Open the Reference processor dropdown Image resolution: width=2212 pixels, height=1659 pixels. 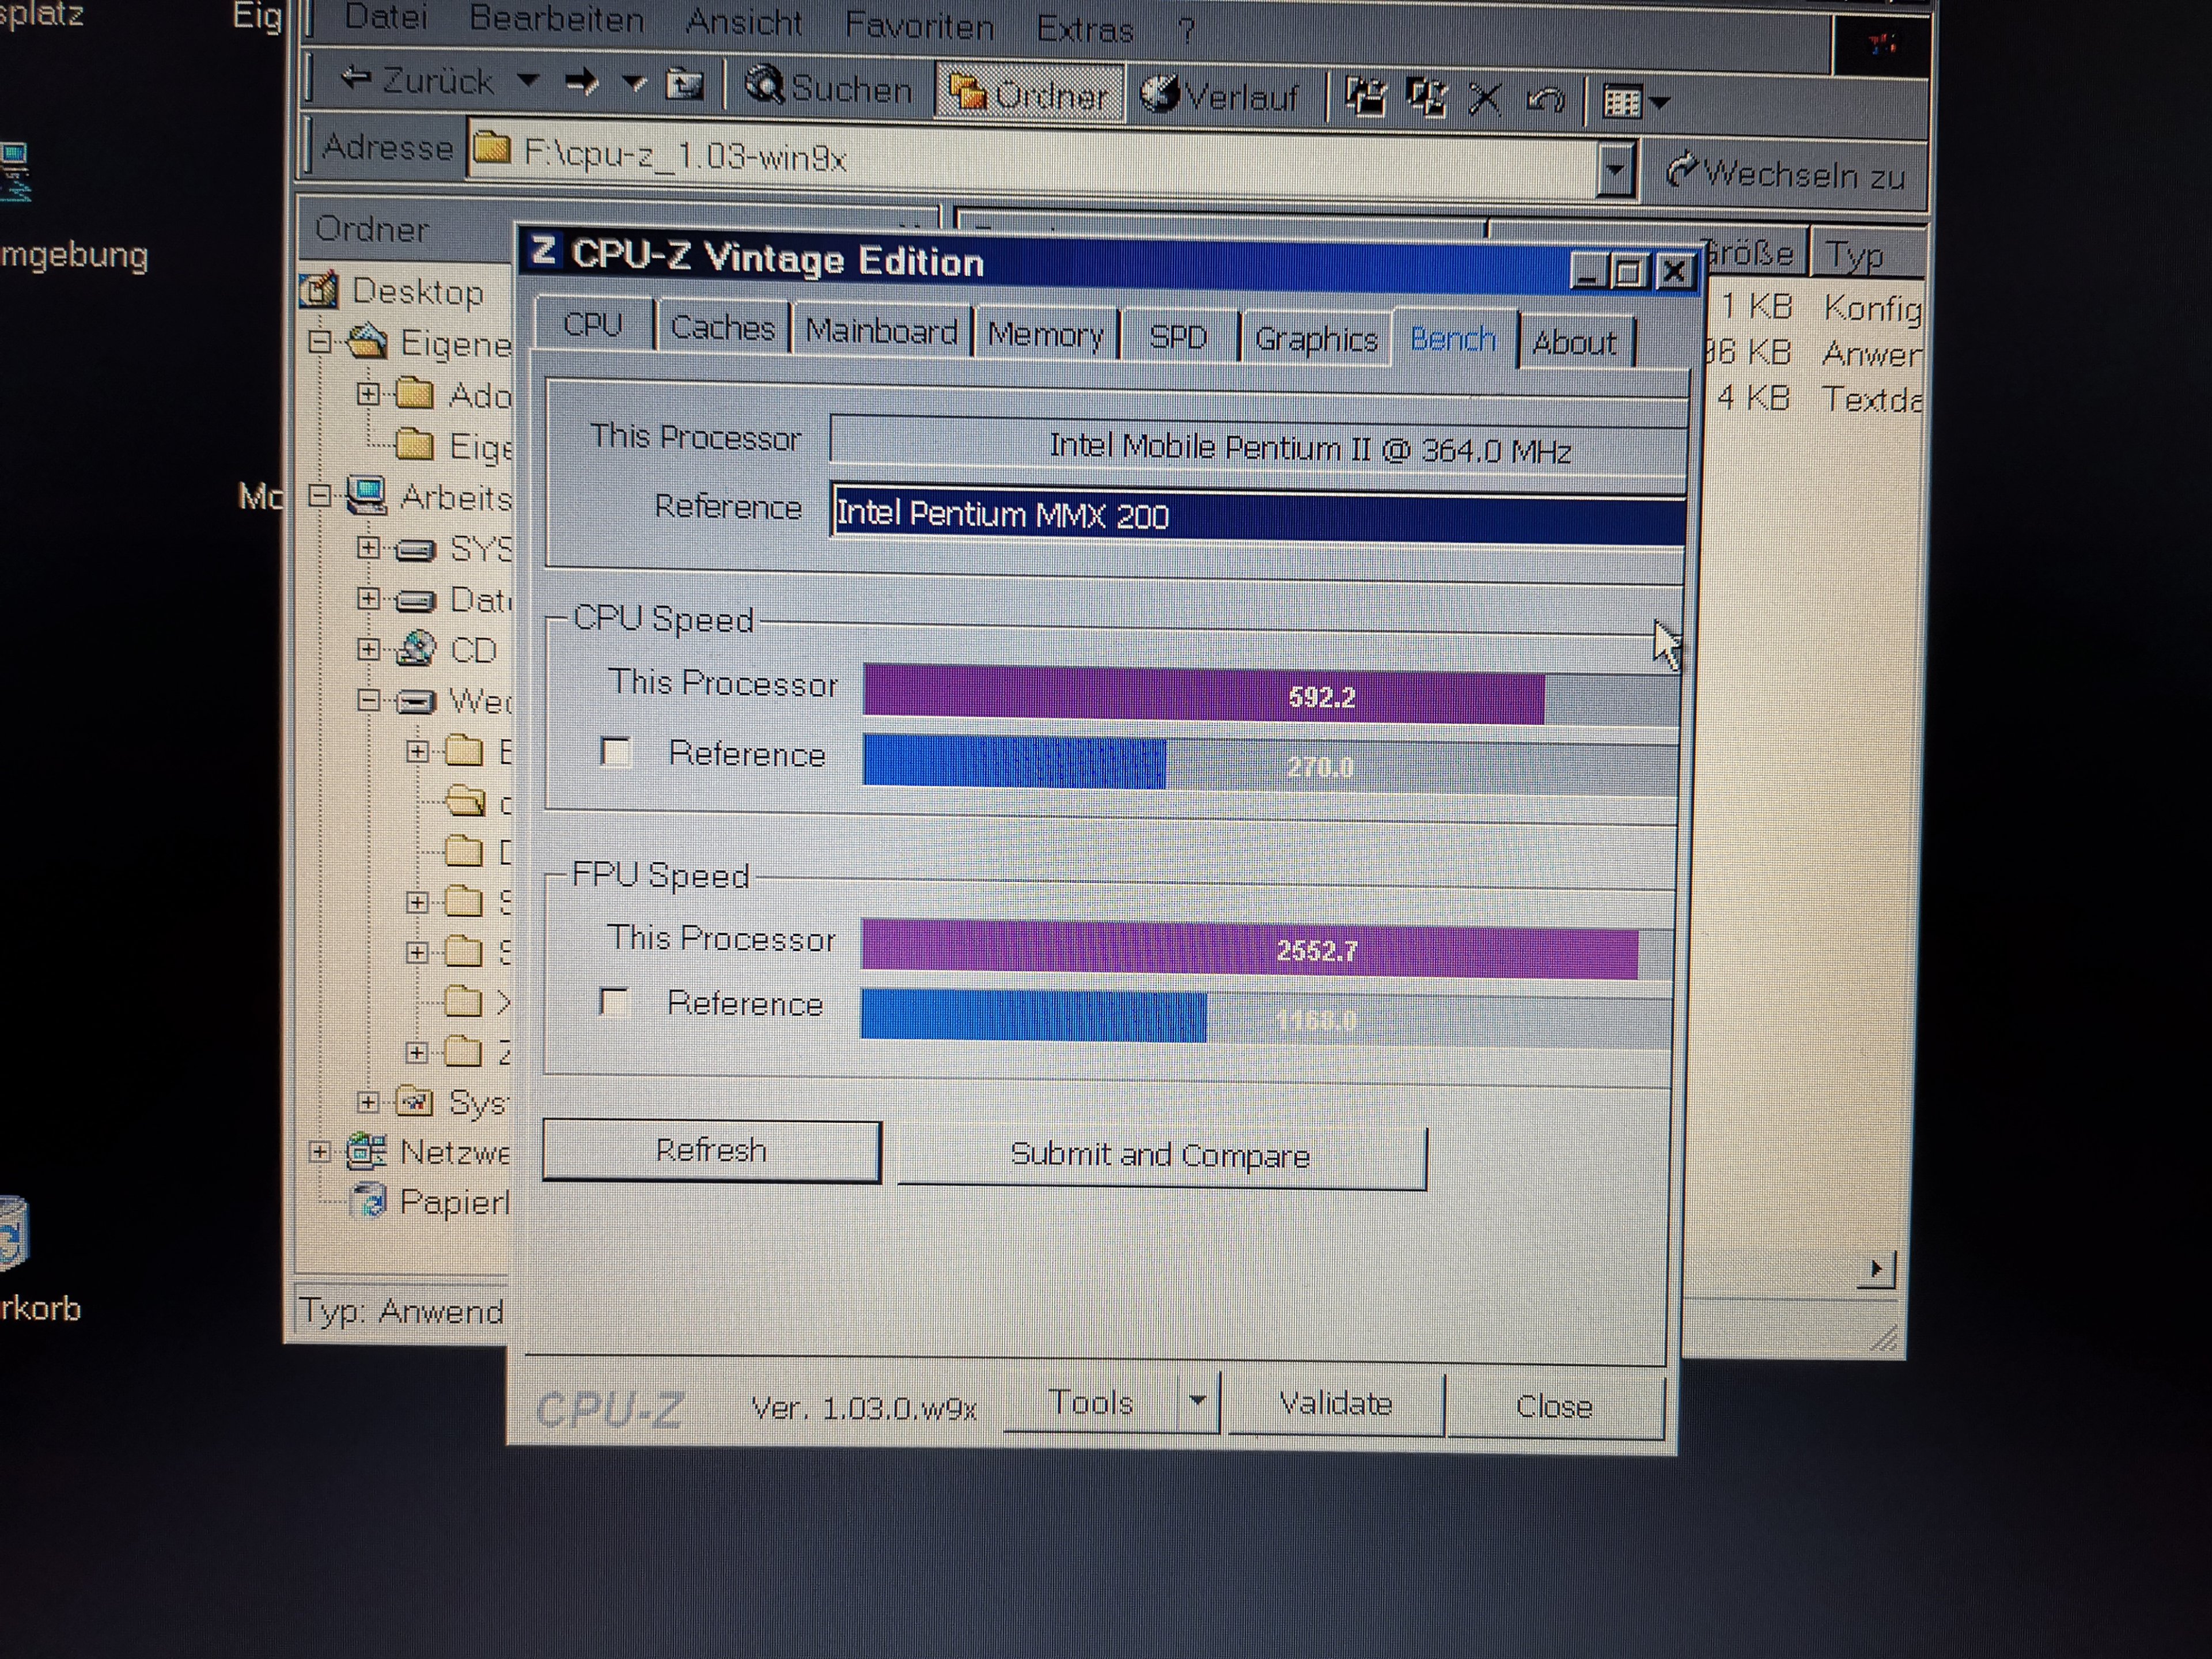coord(1258,515)
